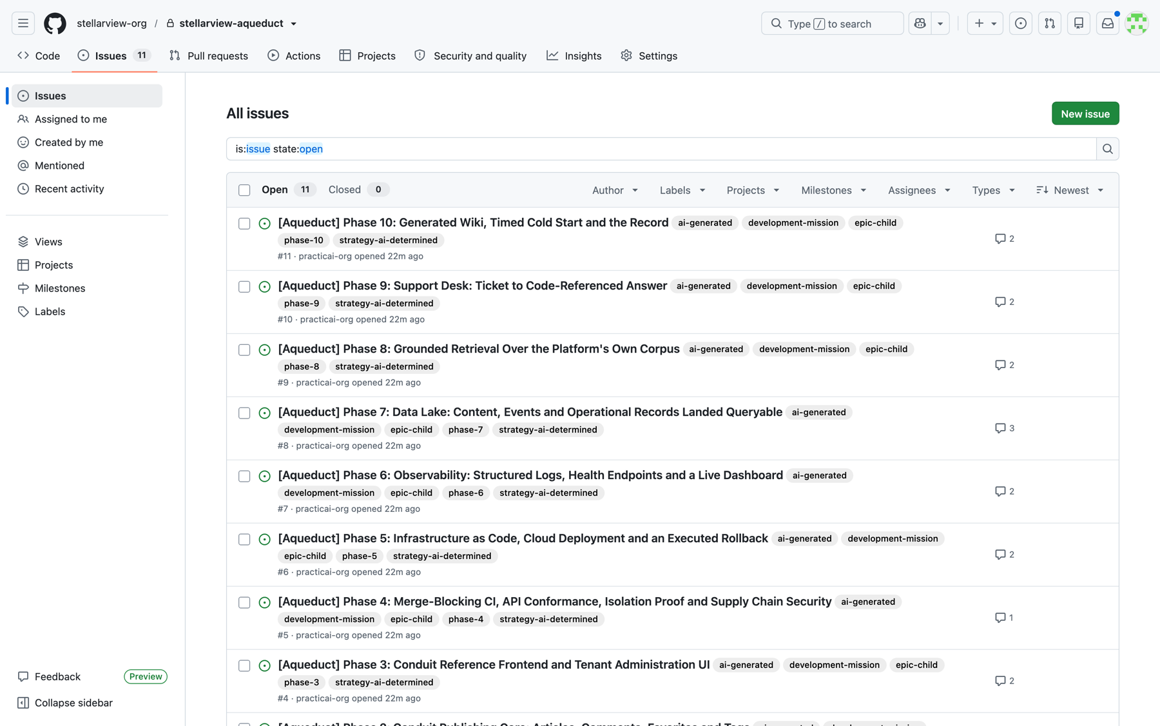Image resolution: width=1160 pixels, height=726 pixels.
Task: Filter by phase-10 label on issue #11
Action: [x=304, y=240]
